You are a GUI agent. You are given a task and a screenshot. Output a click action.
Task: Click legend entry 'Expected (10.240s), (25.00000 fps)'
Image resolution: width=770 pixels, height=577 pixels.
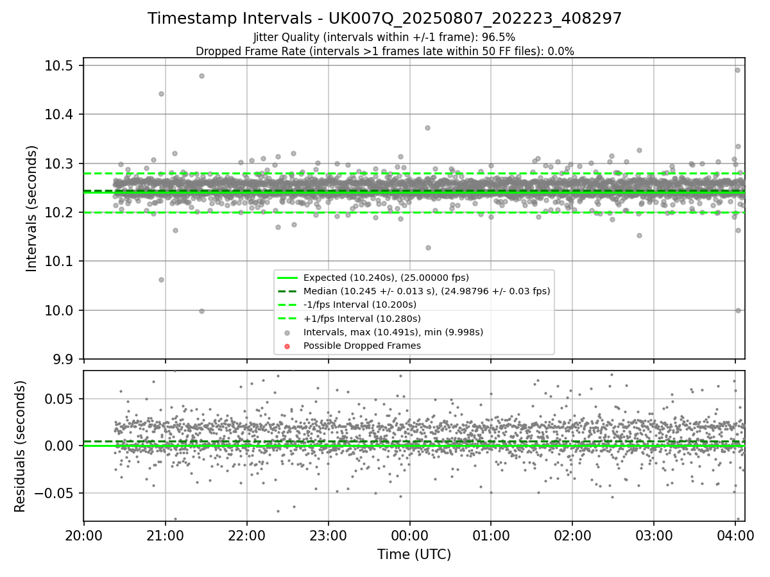[386, 278]
